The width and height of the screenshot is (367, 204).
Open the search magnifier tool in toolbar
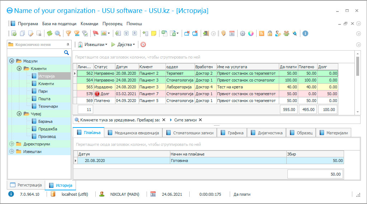[x=57, y=33]
